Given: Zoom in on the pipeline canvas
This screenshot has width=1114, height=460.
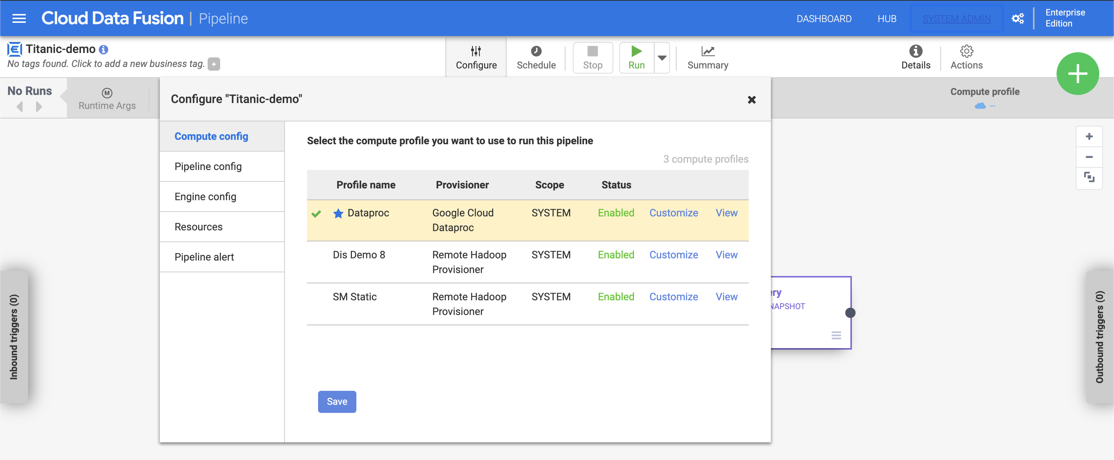Looking at the screenshot, I should (x=1089, y=137).
